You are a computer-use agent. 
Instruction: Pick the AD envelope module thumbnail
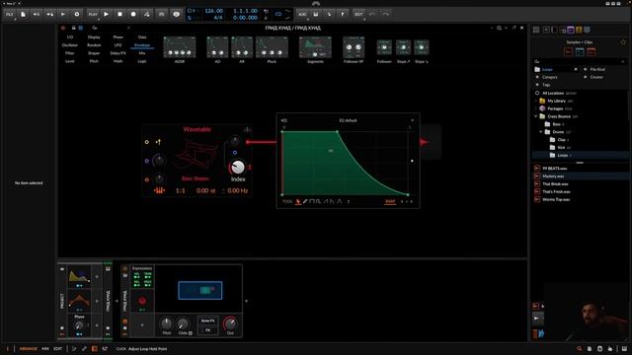click(x=217, y=47)
